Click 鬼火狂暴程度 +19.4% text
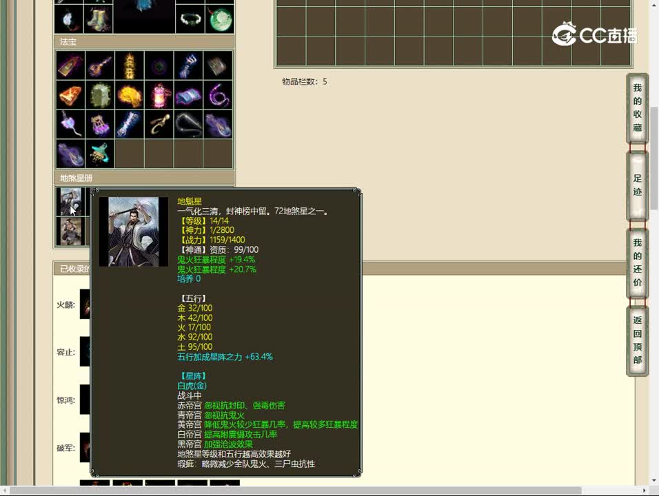The image size is (659, 496). (216, 260)
